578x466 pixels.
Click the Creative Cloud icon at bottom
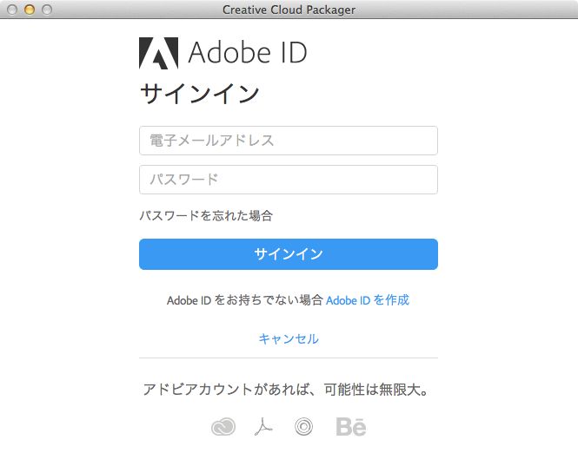tap(223, 427)
